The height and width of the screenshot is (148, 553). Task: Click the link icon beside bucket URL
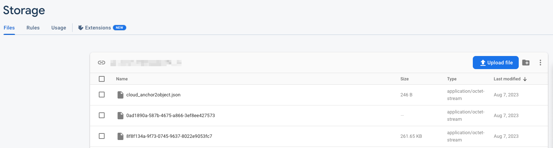point(101,63)
